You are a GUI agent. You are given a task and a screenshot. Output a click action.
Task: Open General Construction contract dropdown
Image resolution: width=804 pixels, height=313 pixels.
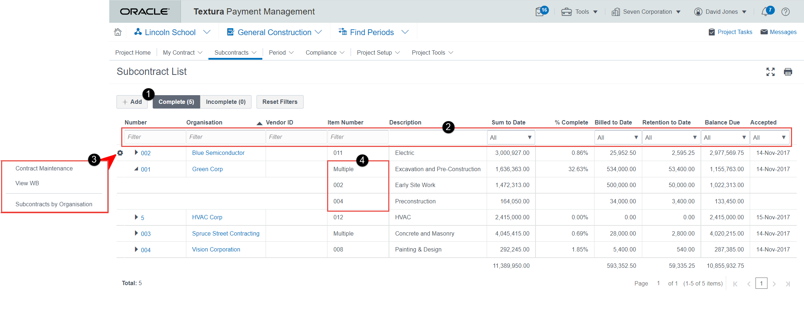274,32
